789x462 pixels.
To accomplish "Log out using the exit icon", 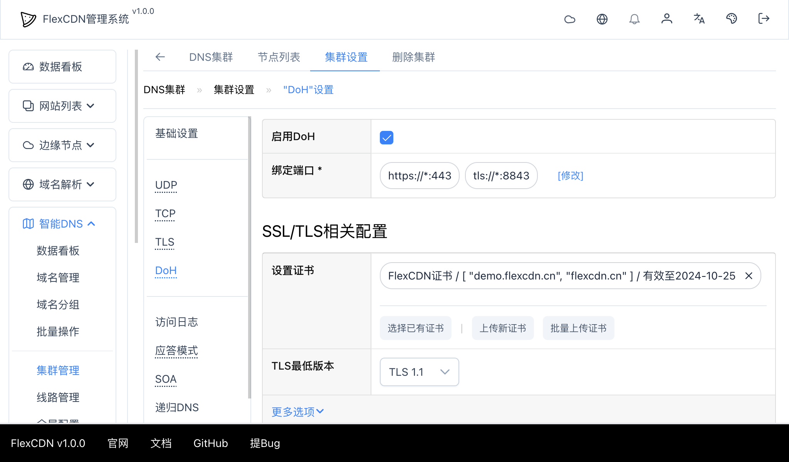I will coord(763,19).
